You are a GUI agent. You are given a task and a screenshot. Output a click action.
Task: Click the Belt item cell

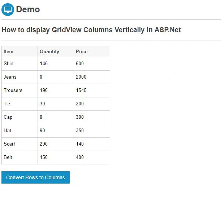(x=19, y=158)
